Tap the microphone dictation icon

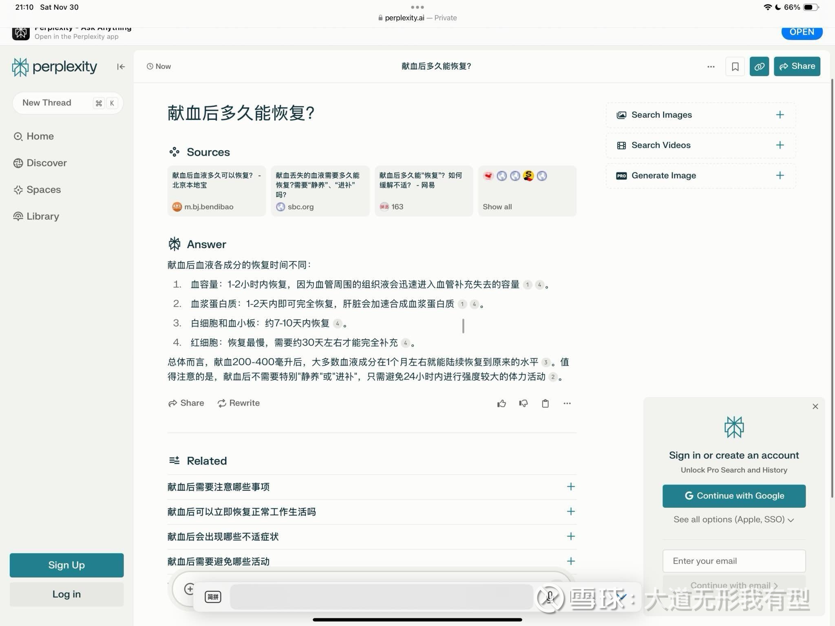pos(550,597)
